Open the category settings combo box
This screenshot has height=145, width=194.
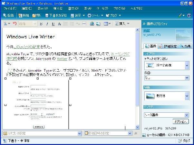tap(80, 133)
